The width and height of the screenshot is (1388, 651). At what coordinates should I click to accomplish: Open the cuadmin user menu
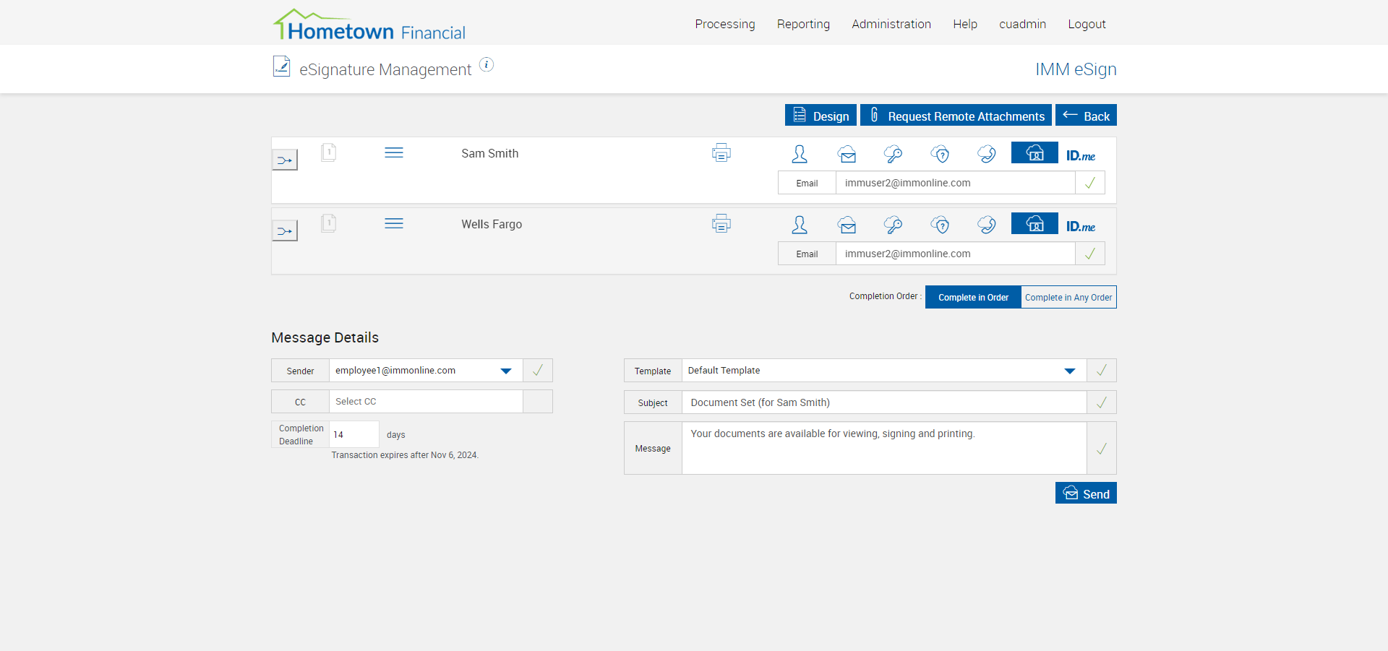(x=1022, y=24)
